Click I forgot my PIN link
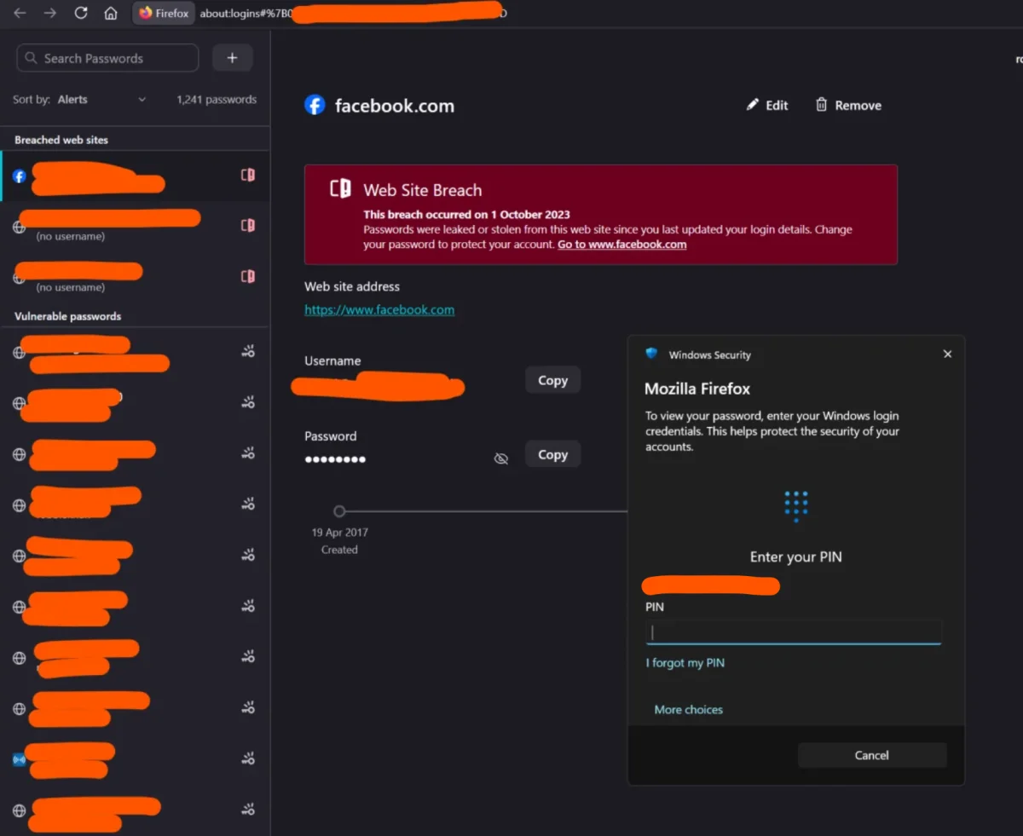1023x836 pixels. coord(685,662)
